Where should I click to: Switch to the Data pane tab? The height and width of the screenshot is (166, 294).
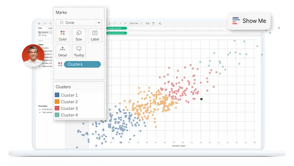pos(40,28)
